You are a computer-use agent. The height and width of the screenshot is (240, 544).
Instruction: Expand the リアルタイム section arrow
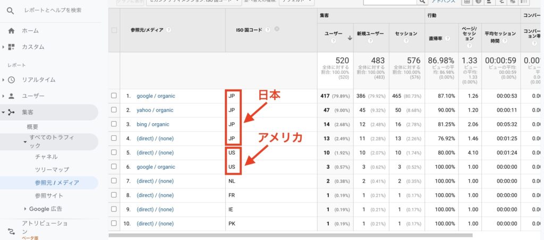(3, 80)
